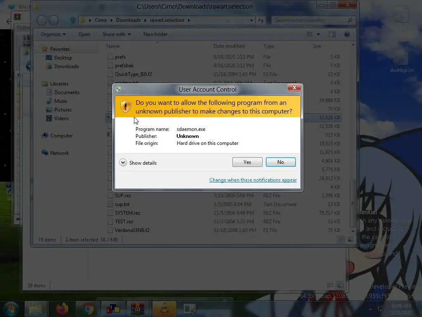Viewport: 422px width, 317px height.
Task: Select Computer in navigation pane
Action: click(61, 135)
